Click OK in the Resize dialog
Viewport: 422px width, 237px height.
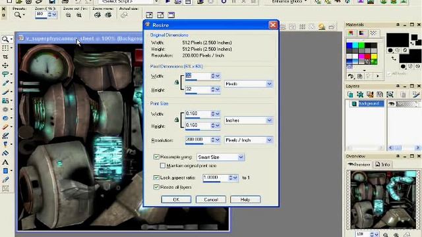coord(176,199)
